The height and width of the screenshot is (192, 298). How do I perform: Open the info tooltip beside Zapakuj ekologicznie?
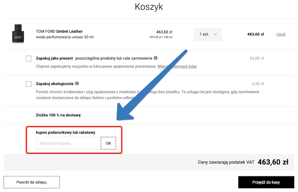[76, 83]
